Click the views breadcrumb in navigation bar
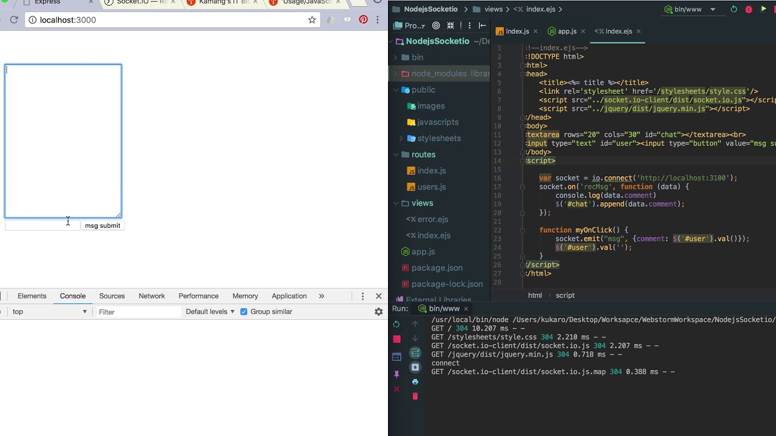 (488, 9)
